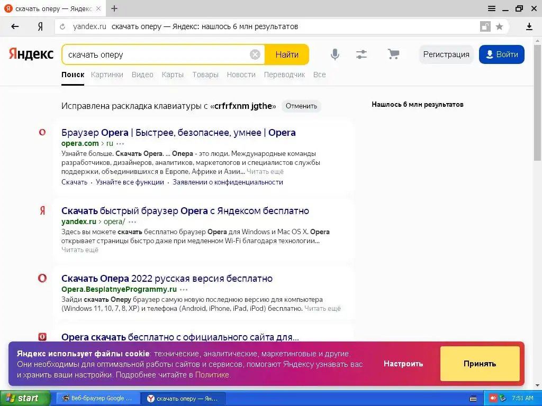The image size is (542, 406).
Task: Click the scrollbar down arrow
Action: coord(538,385)
